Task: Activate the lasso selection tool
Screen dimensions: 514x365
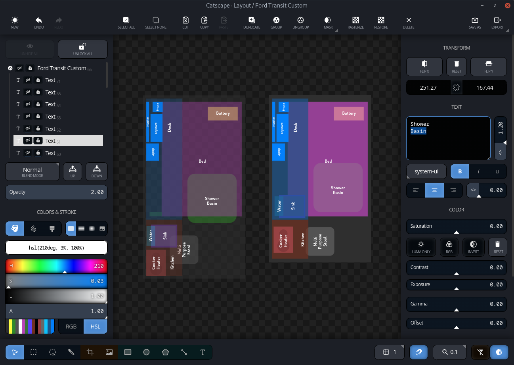Action: [52, 352]
